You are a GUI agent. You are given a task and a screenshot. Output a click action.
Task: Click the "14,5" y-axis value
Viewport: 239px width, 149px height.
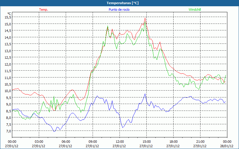point(8,31)
